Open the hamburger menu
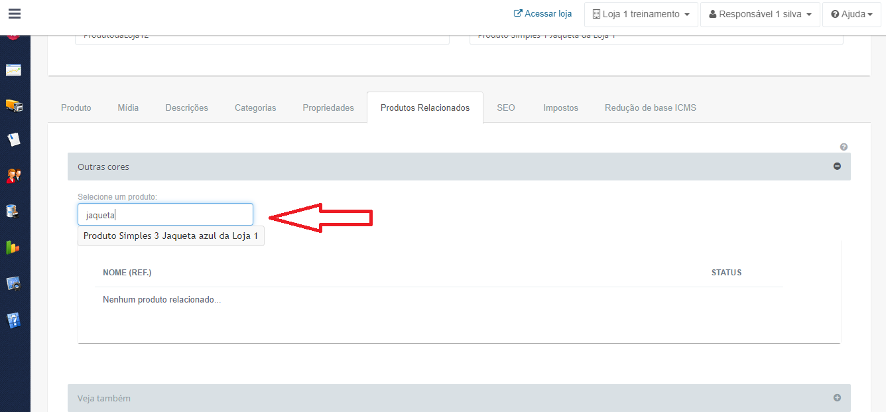Viewport: 886px width, 412px height. coord(14,13)
